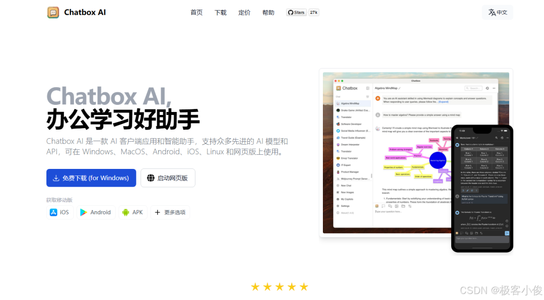Click the GitHub Stars button

click(296, 13)
